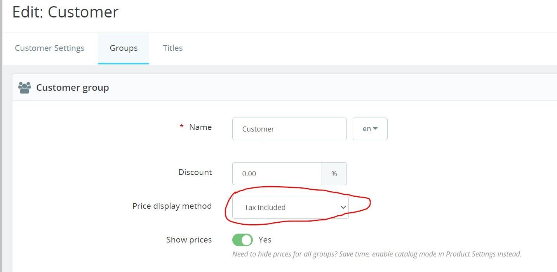
Task: Click the Yes label beside the switch
Action: 265,240
